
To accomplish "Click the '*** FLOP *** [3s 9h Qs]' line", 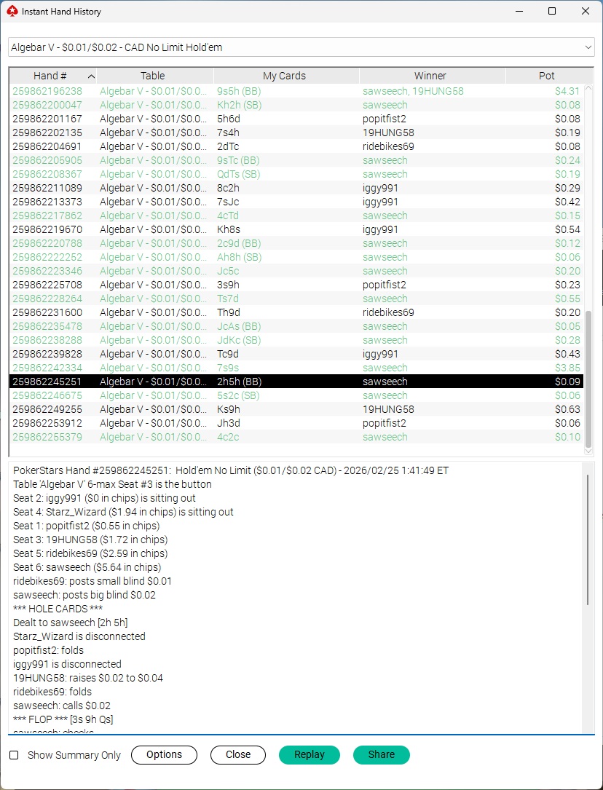I will click(63, 719).
